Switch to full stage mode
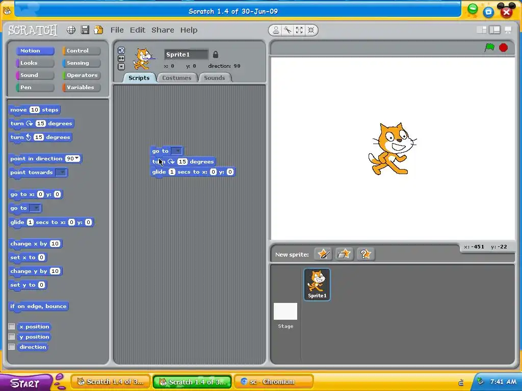Screen dimensions: 522x391 pyautogui.click(x=494, y=30)
